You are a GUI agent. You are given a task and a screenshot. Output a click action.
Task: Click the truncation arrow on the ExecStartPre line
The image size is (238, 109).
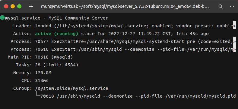234,41
